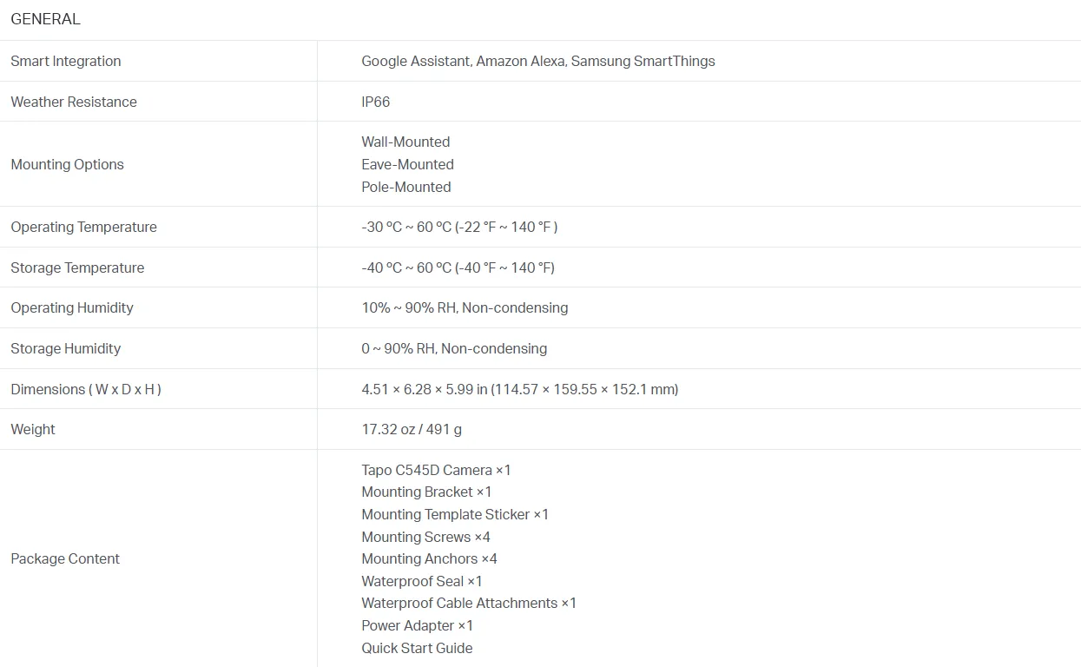Click the Quick Start Guide line

417,648
